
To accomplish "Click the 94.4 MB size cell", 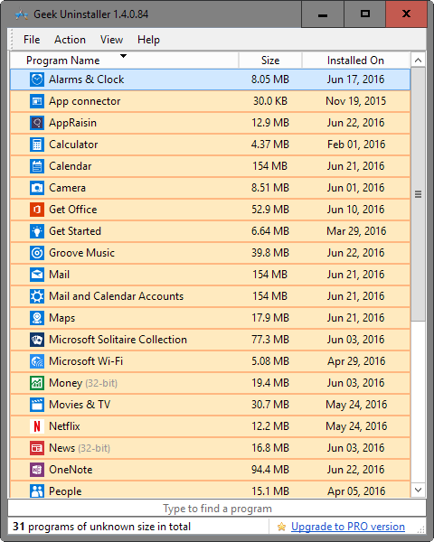I will 270,470.
